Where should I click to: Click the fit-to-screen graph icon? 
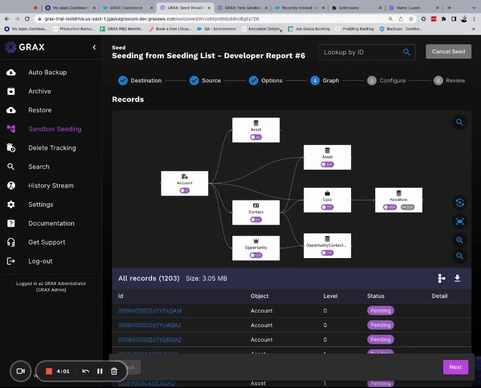click(459, 221)
